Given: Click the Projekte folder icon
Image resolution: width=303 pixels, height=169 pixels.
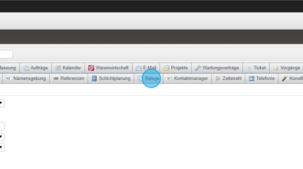Looking at the screenshot, I should click(x=166, y=68).
